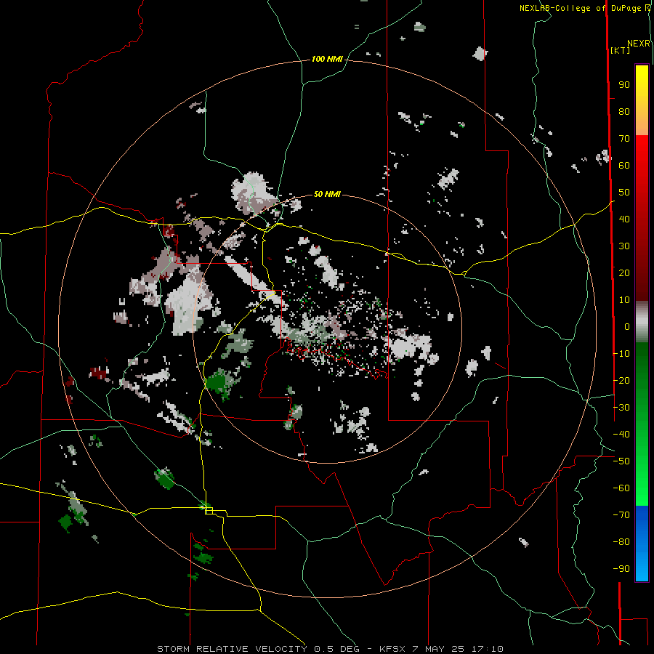The height and width of the screenshot is (654, 654).
Task: Click the red segment of the color bar
Action: point(642,217)
